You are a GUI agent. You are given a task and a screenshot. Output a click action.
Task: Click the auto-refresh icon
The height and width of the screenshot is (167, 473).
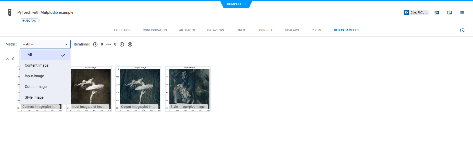coord(462,30)
